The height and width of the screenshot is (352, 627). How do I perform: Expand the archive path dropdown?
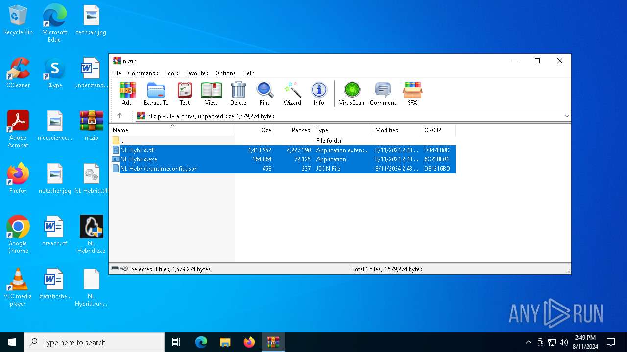(x=566, y=116)
